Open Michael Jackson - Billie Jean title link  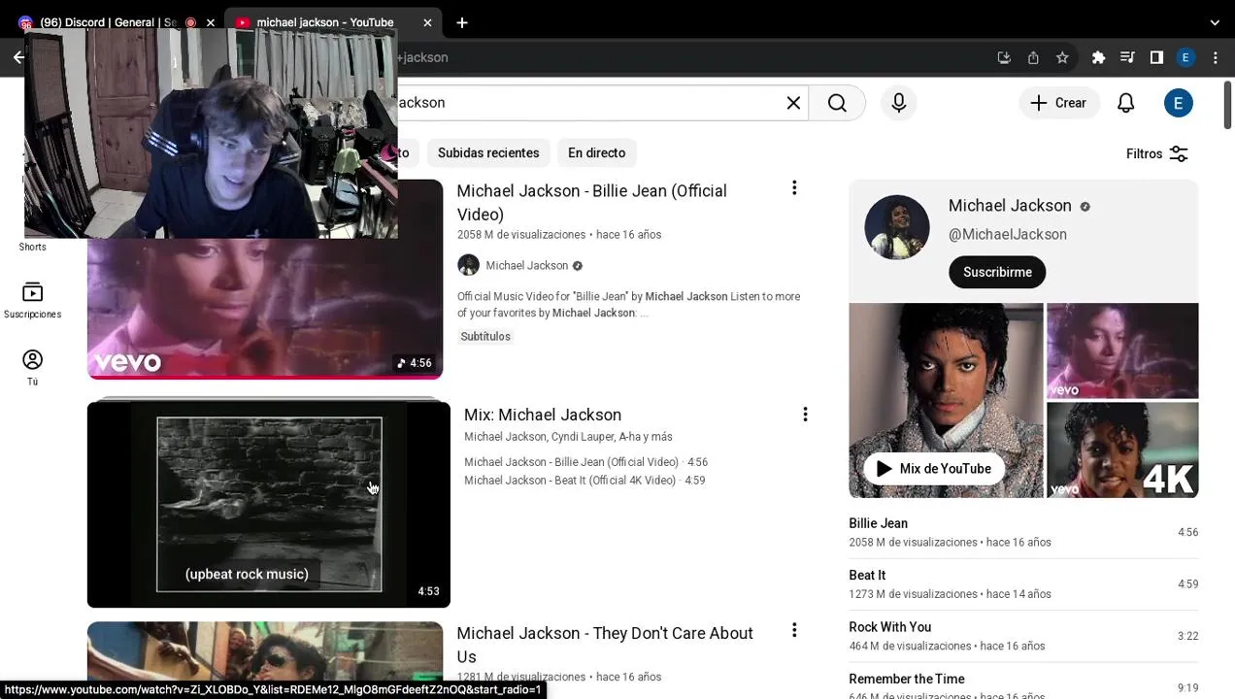click(592, 202)
